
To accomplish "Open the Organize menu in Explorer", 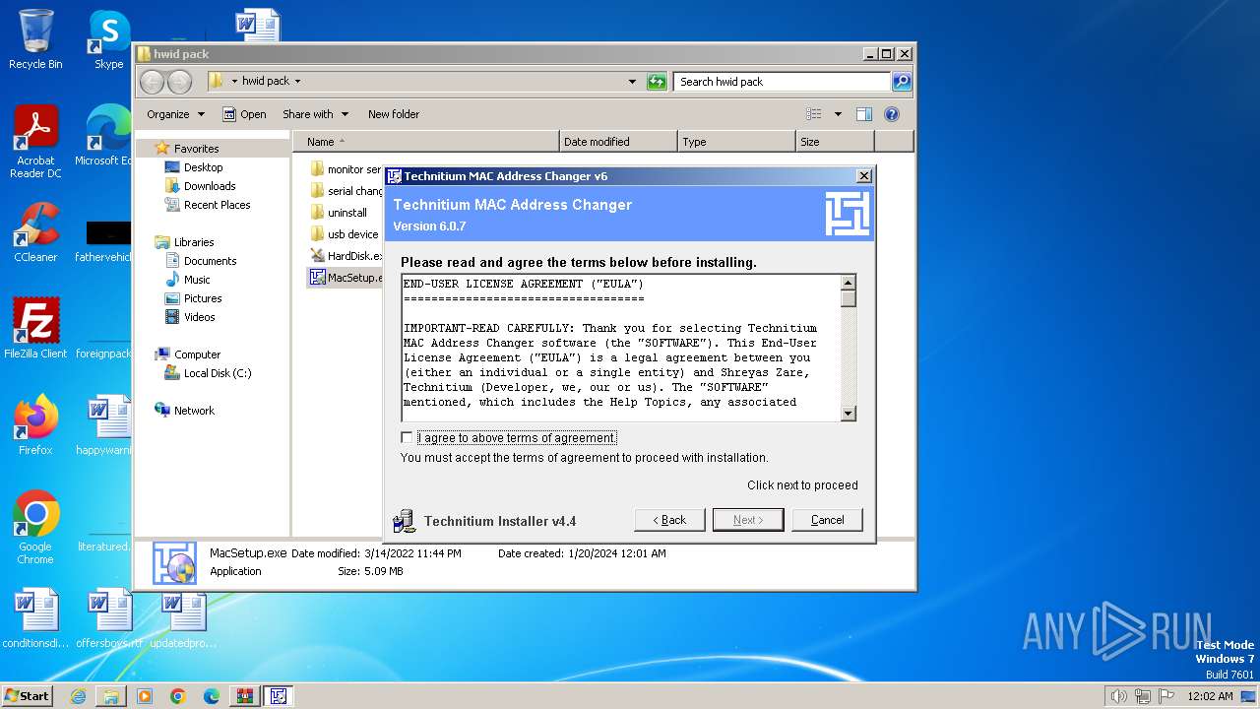I will (175, 114).
